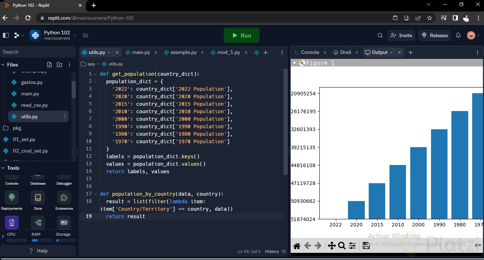Click the new file icon in Files
484x260 pixels.
point(49,65)
